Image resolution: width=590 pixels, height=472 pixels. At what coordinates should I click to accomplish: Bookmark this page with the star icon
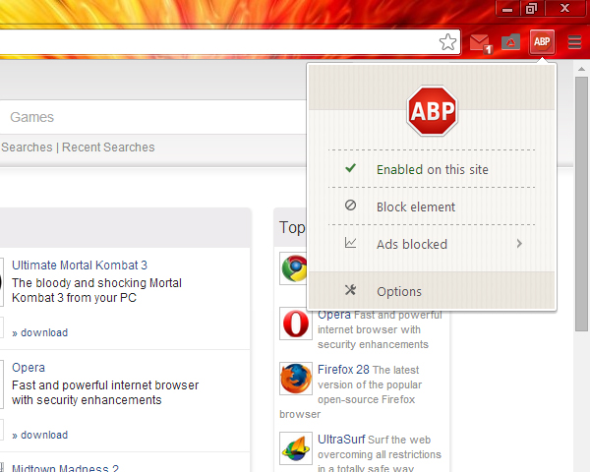[447, 41]
